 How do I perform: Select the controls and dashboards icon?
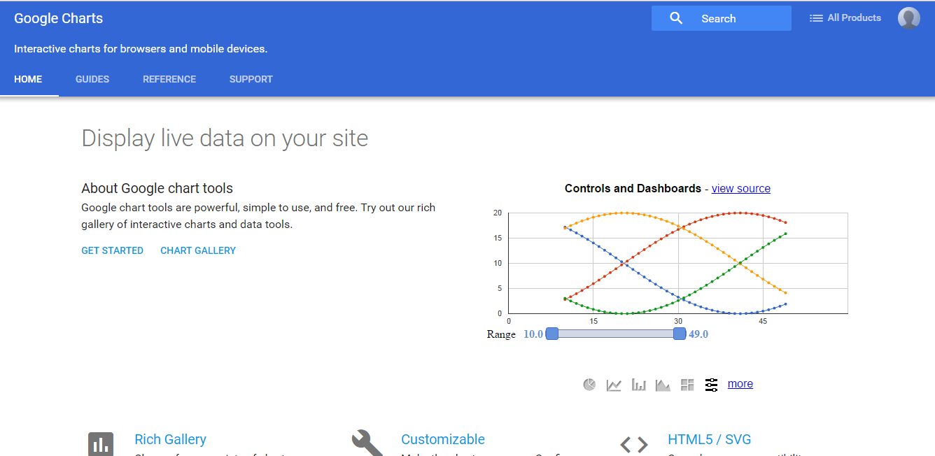tap(712, 385)
